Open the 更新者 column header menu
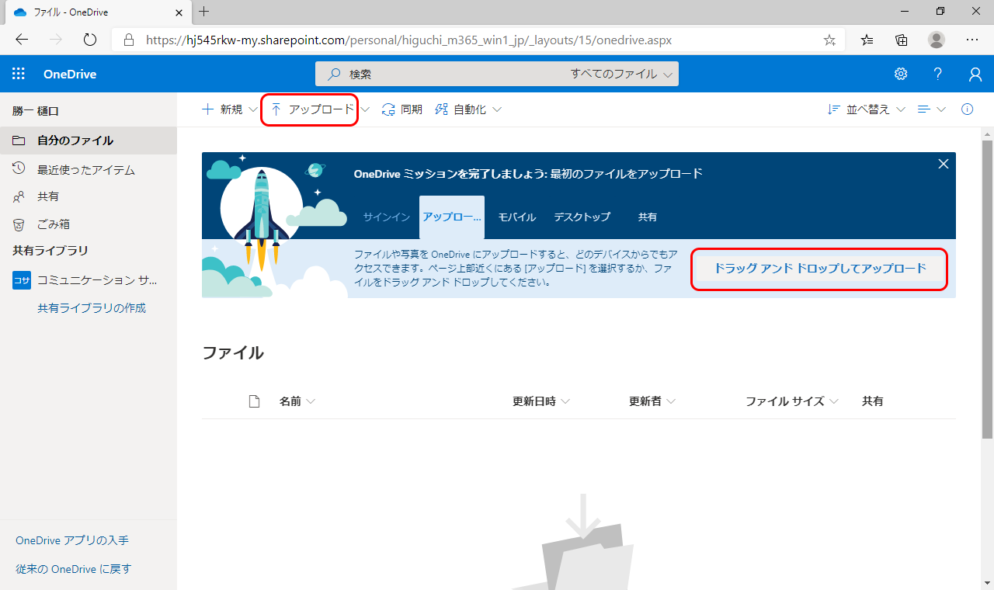This screenshot has width=994, height=590. point(652,401)
